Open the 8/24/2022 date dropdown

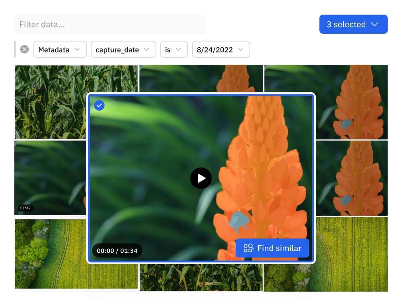221,49
